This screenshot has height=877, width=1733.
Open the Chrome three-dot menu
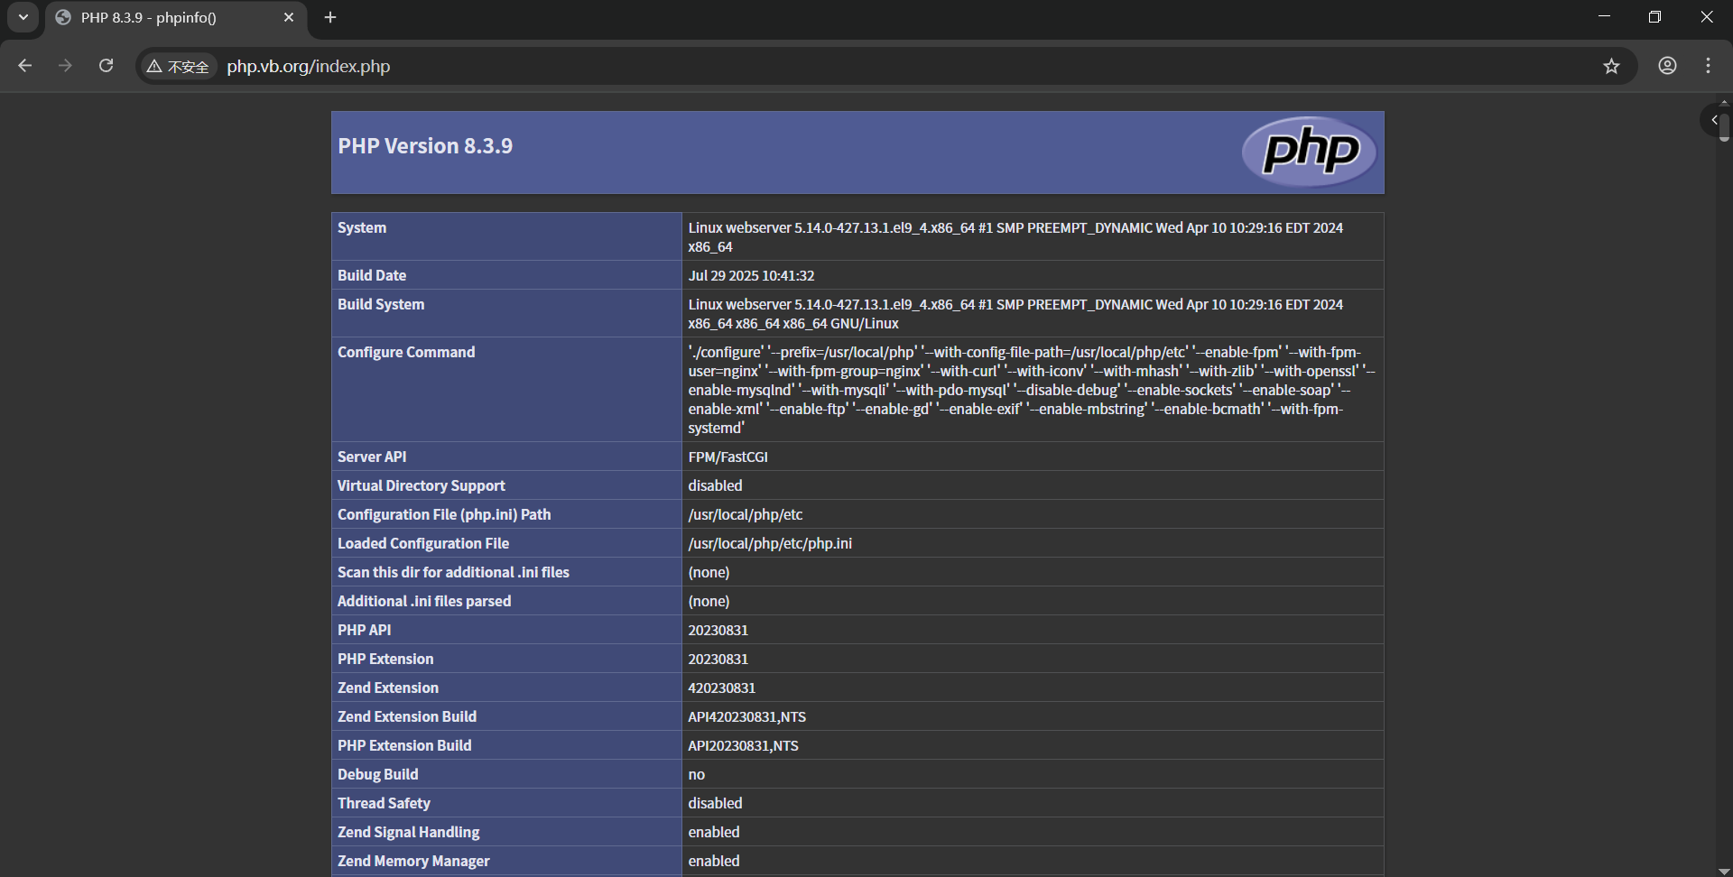pyautogui.click(x=1708, y=66)
